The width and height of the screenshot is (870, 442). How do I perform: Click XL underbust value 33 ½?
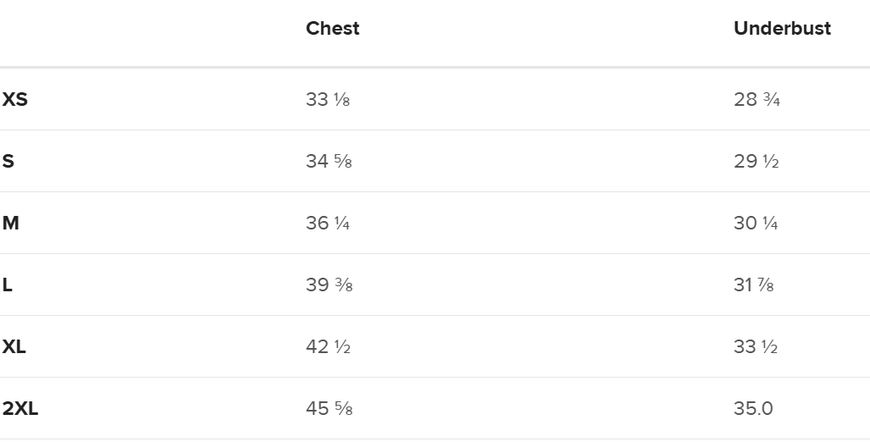756,346
